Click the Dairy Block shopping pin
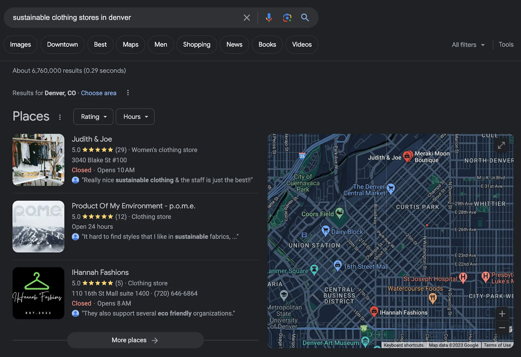Viewport: 521px width, 357px height. (x=325, y=231)
